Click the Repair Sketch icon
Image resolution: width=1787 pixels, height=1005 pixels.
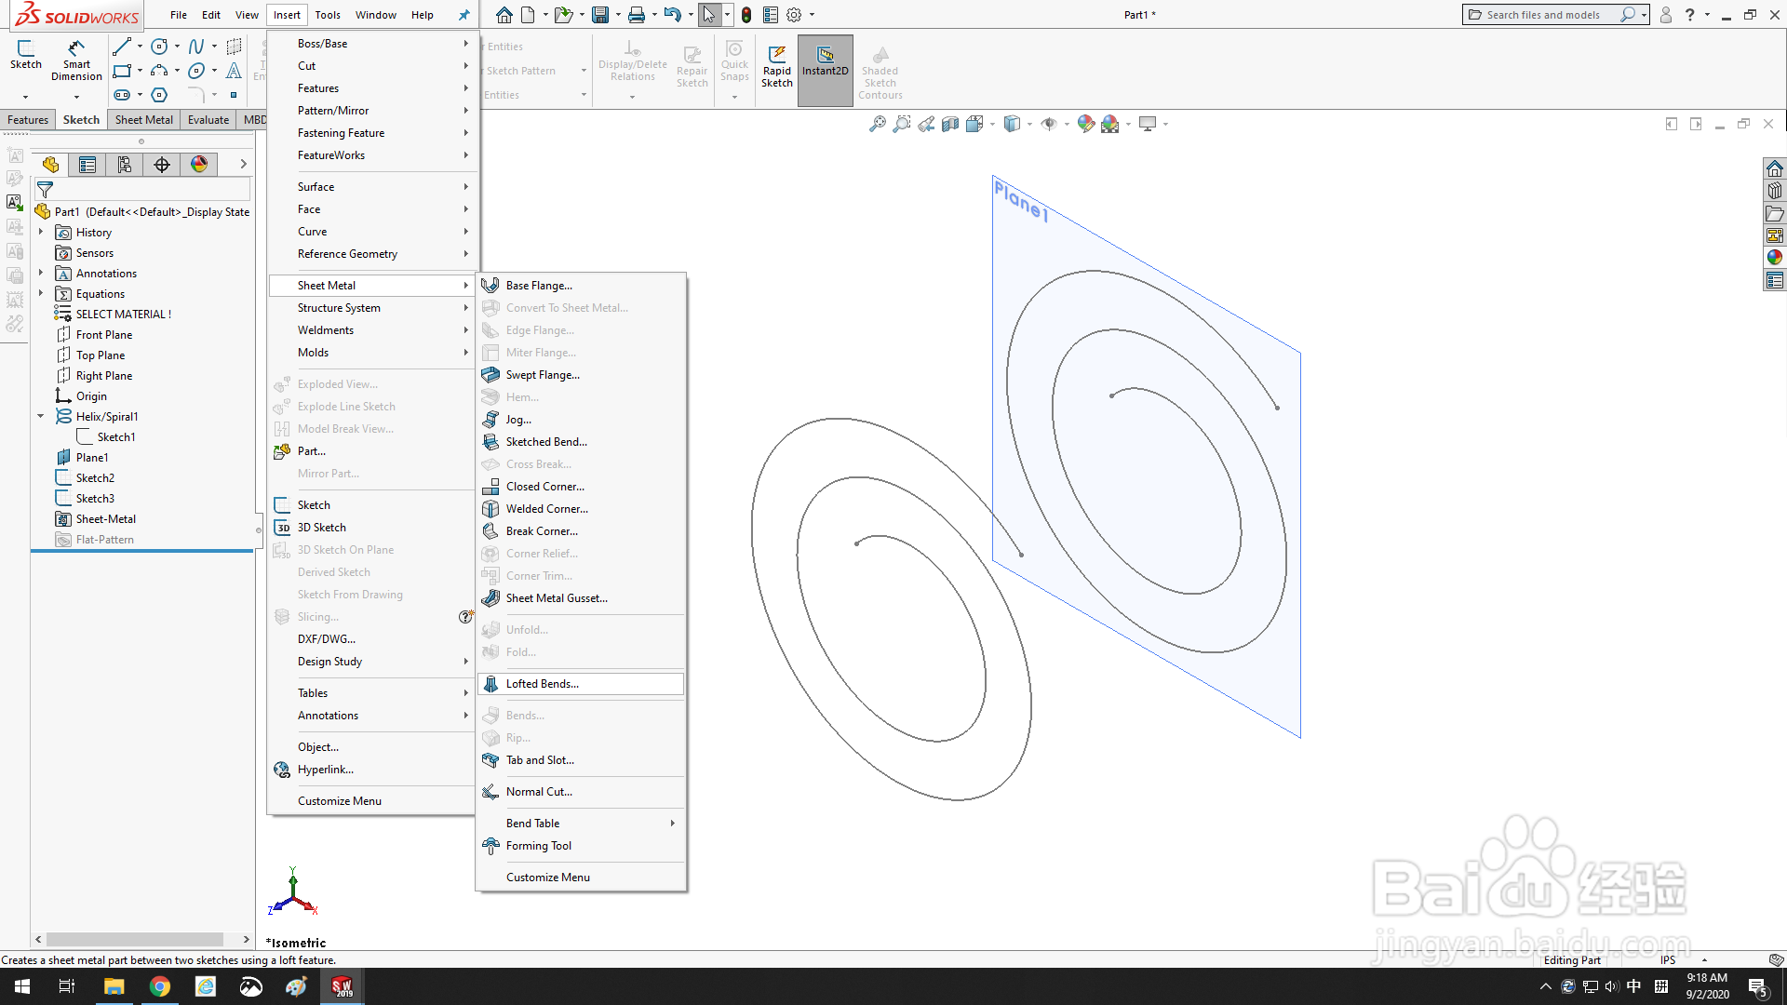tap(692, 58)
